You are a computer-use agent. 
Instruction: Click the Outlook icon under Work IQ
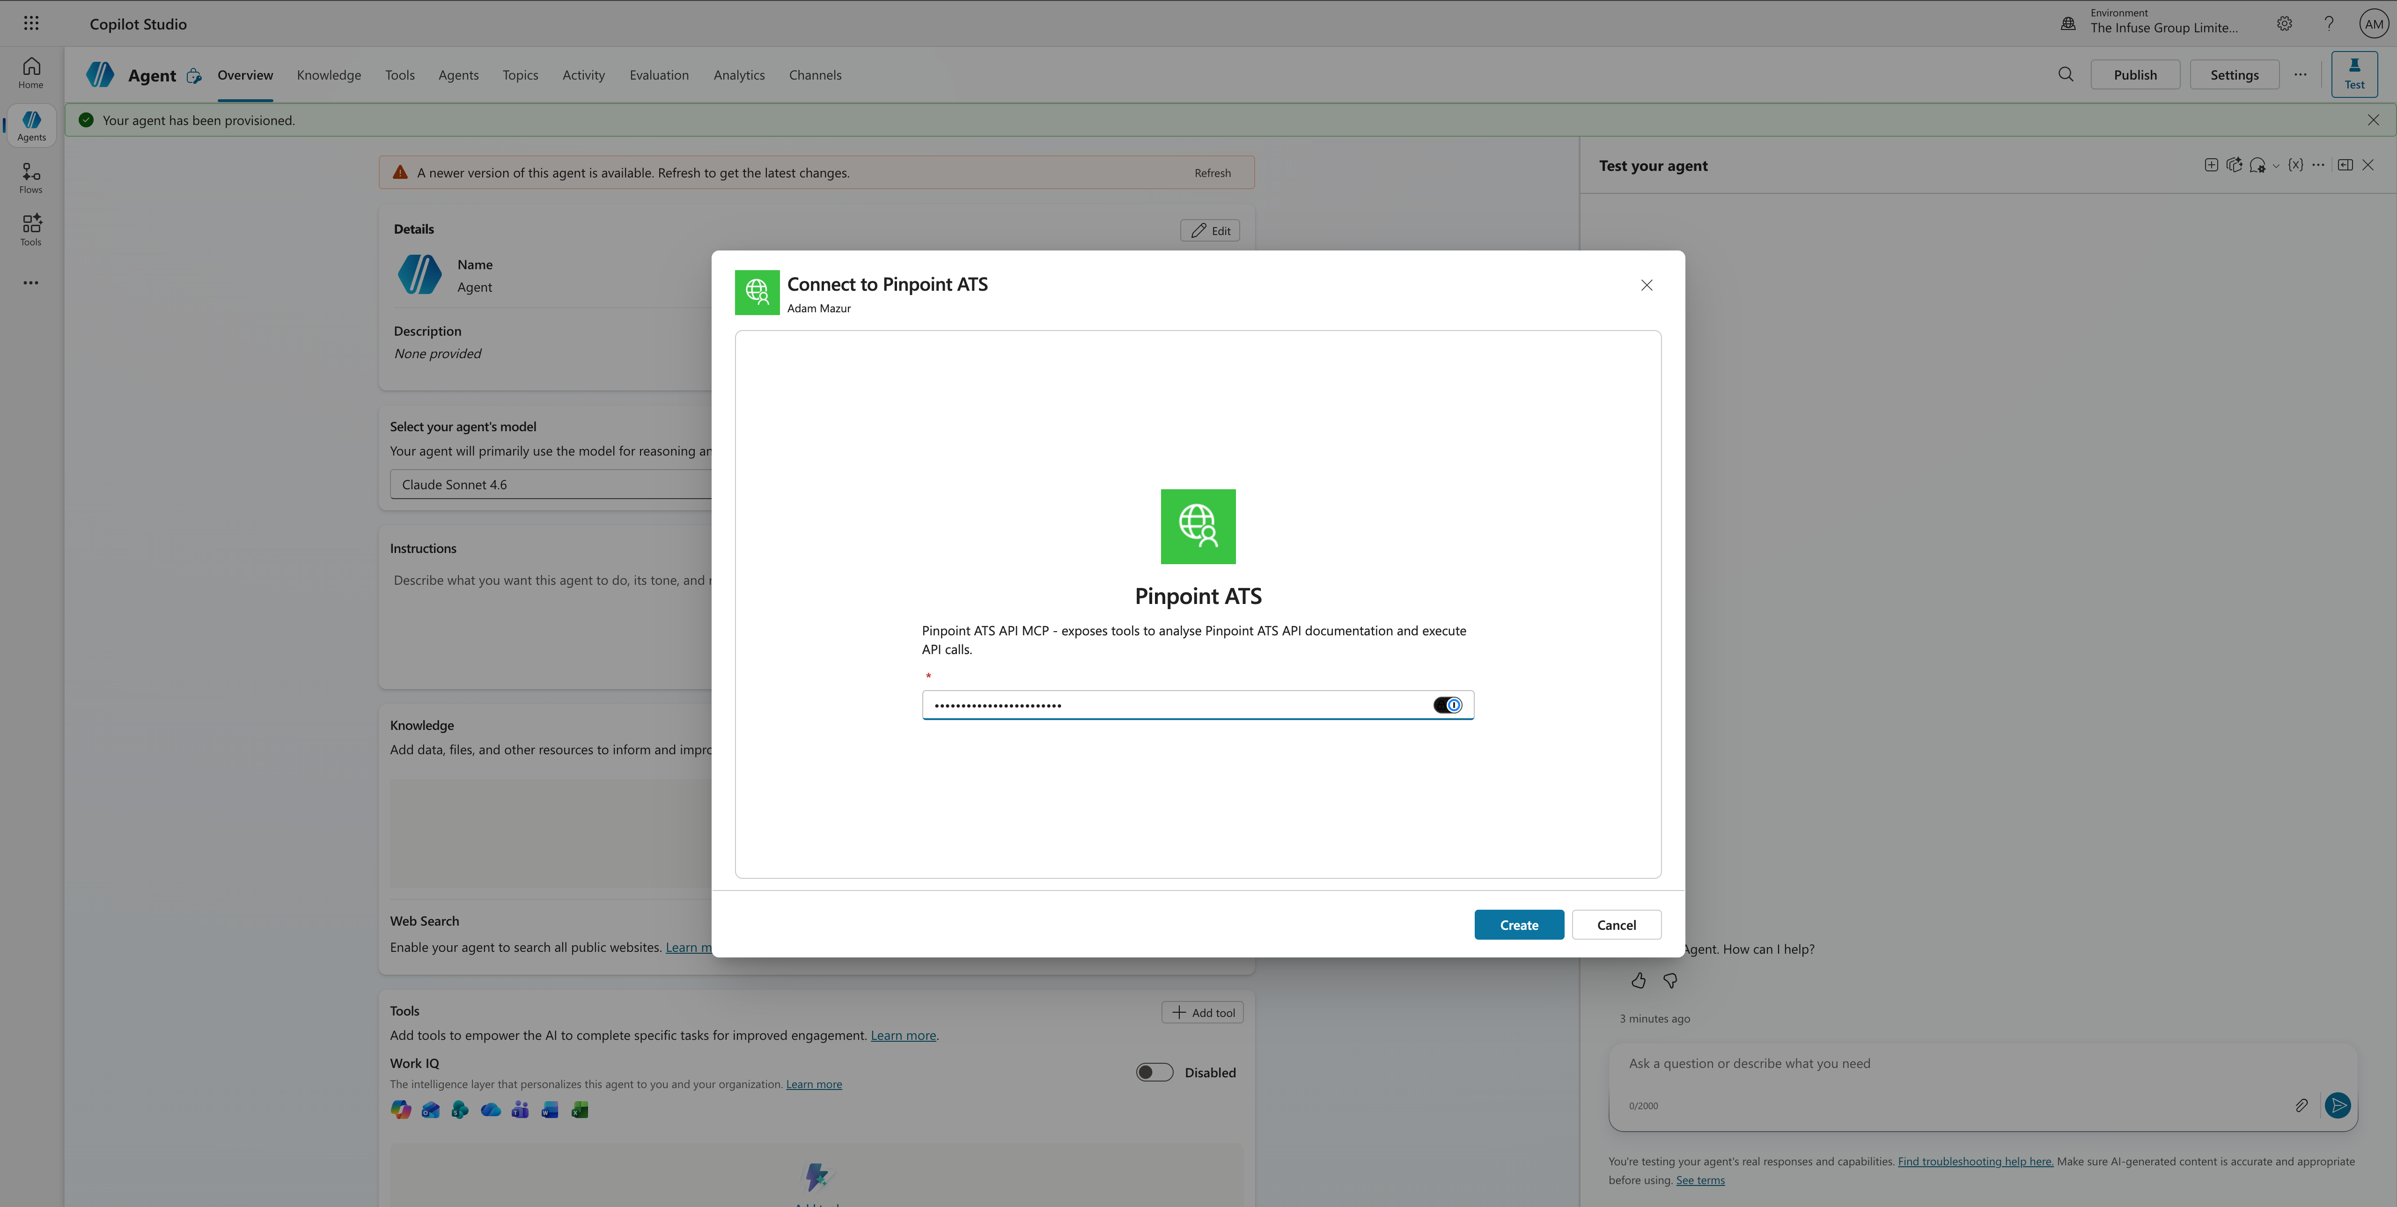pyautogui.click(x=430, y=1109)
